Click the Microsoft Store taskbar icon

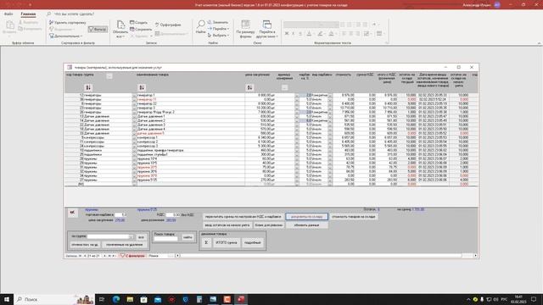(x=143, y=299)
